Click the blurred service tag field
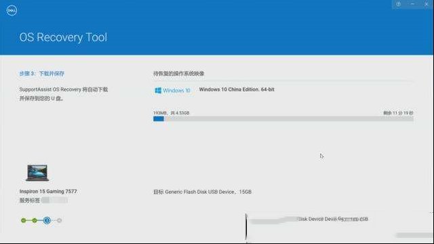The height and width of the screenshot is (244, 434). pos(54,201)
